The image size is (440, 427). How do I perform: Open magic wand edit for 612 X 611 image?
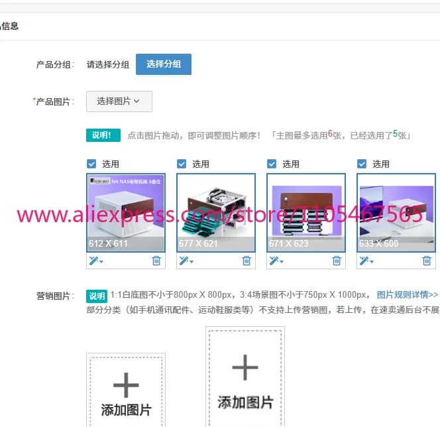point(96,261)
